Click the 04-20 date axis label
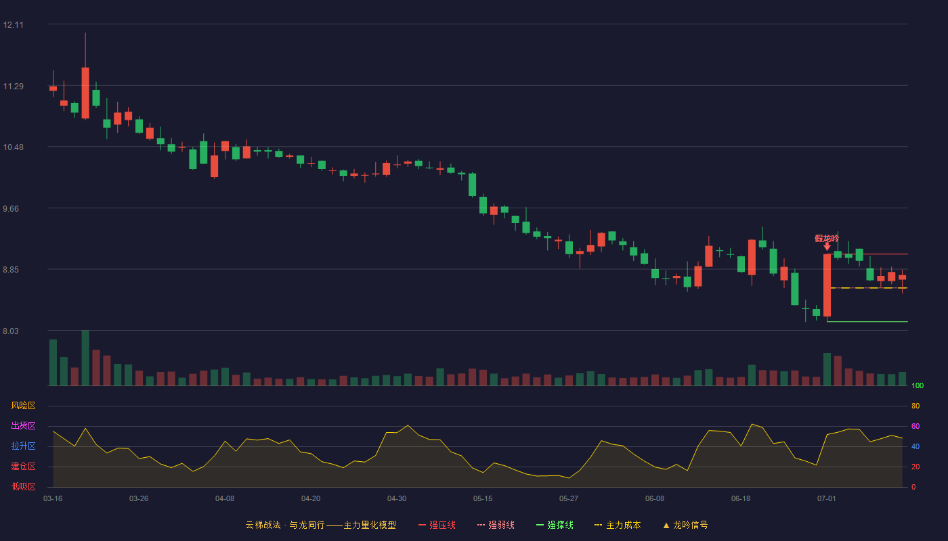 [x=311, y=498]
